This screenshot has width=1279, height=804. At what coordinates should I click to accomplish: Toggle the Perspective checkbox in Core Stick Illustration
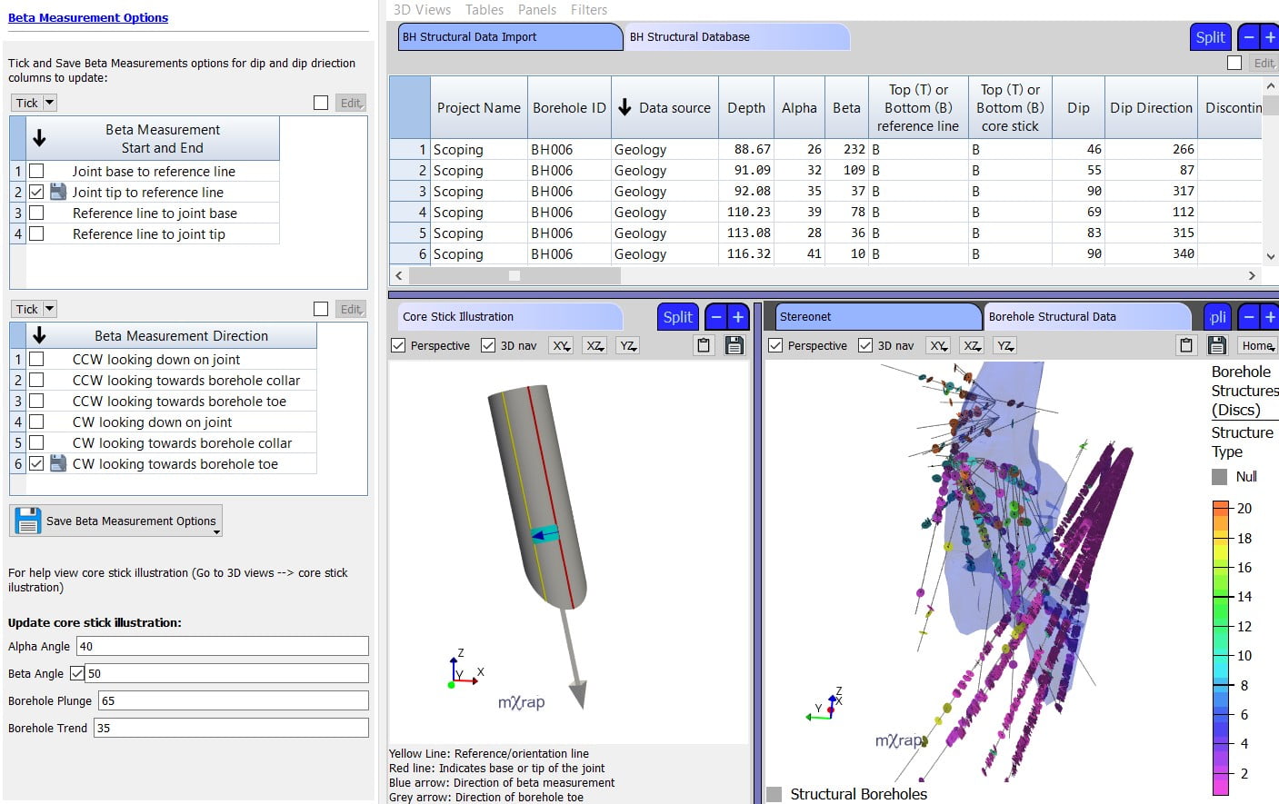[x=400, y=345]
